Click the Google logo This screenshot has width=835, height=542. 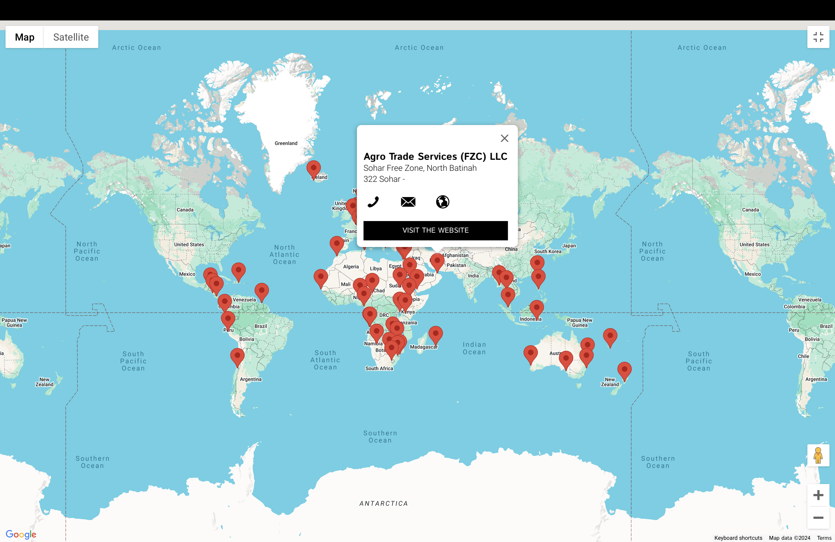tap(21, 534)
